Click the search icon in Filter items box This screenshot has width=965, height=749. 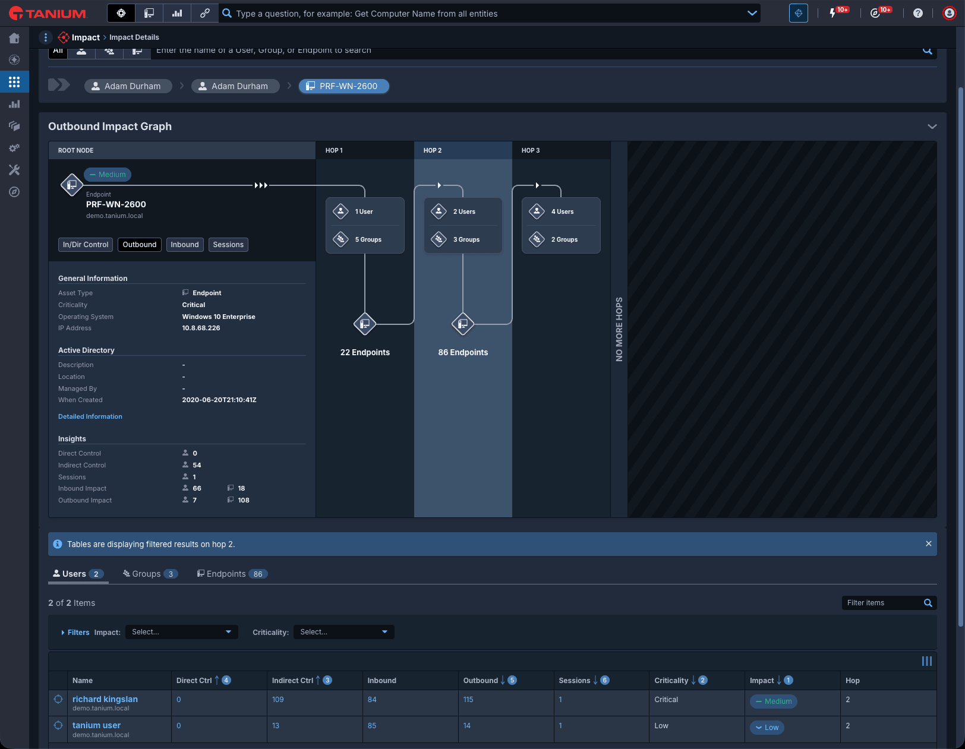coord(928,603)
